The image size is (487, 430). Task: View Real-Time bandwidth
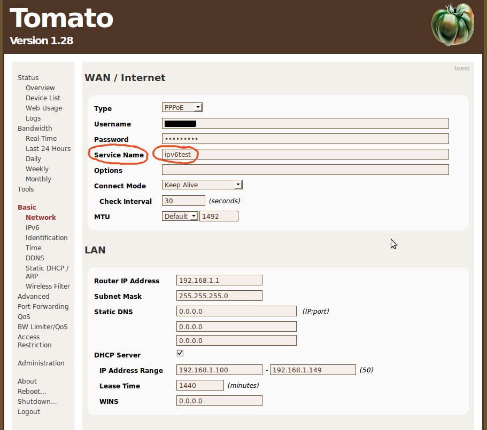(41, 139)
